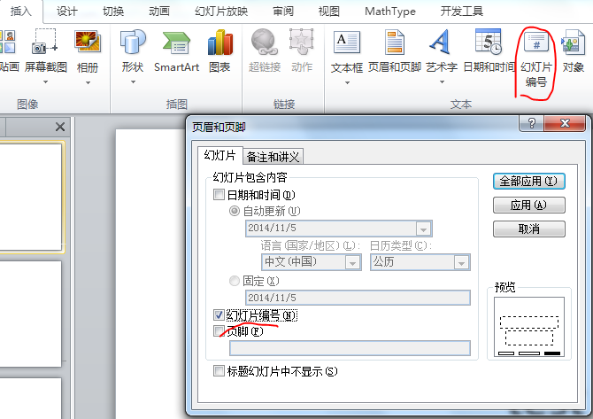The height and width of the screenshot is (419, 593).
Task: Insert 日期和时间 date and time
Action: coord(489,52)
